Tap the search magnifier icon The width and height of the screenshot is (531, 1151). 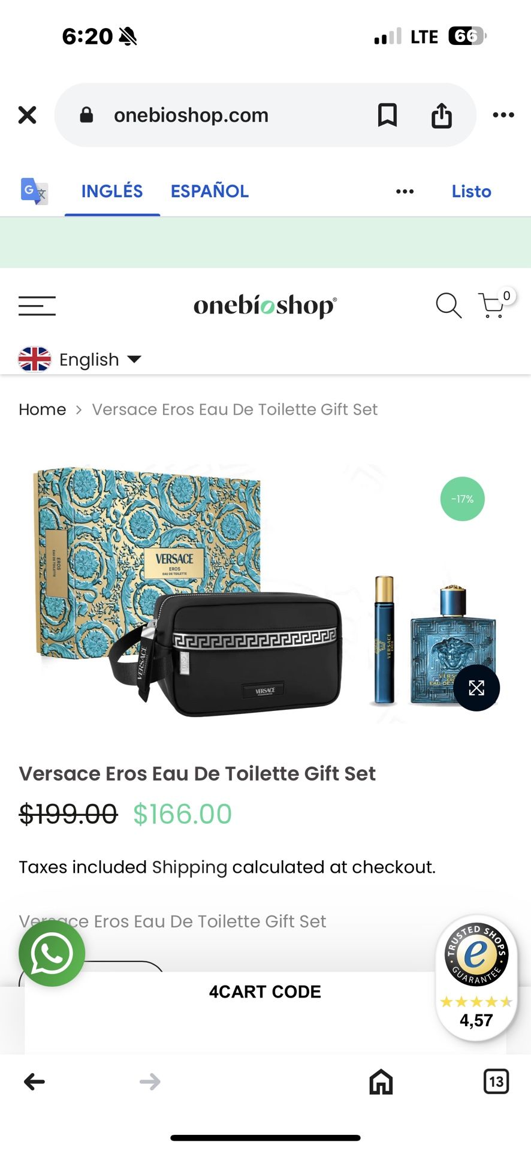[x=448, y=306]
